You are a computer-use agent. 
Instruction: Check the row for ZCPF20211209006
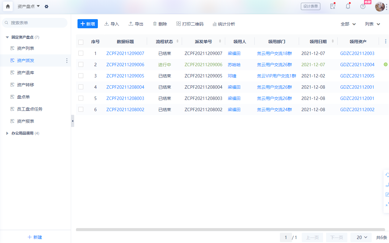[x=81, y=64]
